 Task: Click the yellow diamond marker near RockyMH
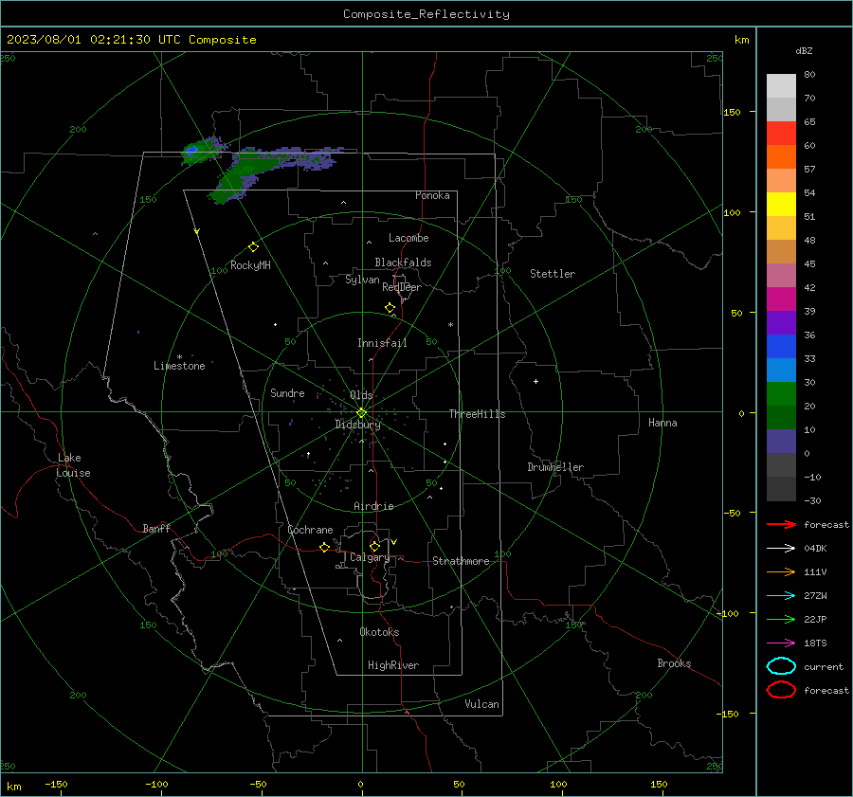pyautogui.click(x=253, y=247)
